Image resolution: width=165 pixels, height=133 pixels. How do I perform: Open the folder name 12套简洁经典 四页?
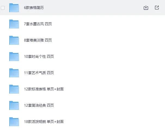pyautogui.click(x=39, y=105)
